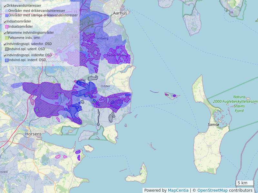Click the Tranbjerg label on the map
This screenshot has width=258, height=193.
101,38
